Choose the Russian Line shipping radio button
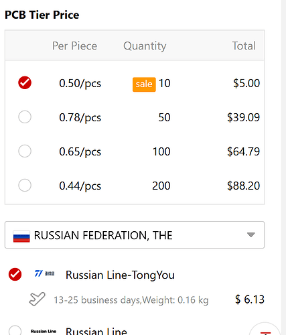Screen dimensions: 286x335 coord(15,331)
